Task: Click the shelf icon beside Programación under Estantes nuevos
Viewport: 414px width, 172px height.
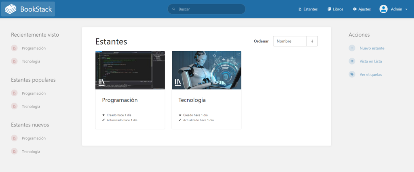Action: tap(14, 138)
